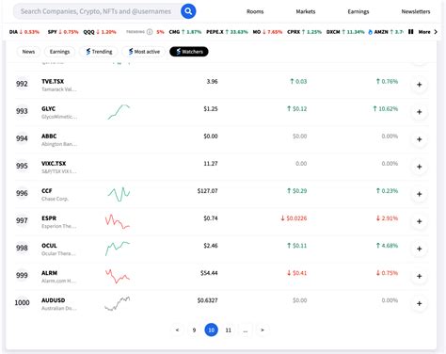Open SPY ticker in ticker bar

point(63,32)
